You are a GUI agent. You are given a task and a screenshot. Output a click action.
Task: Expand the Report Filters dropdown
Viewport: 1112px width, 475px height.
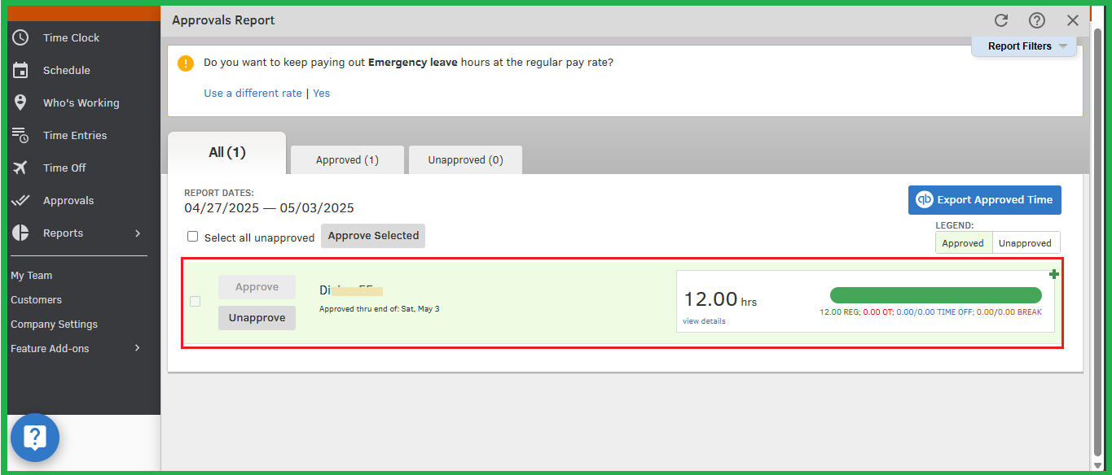pos(1024,46)
